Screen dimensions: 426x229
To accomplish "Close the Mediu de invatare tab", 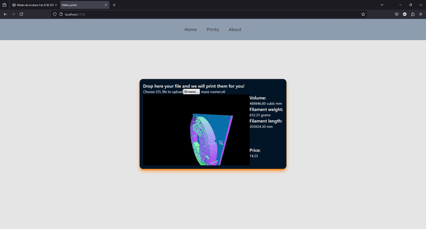I will tap(56, 5).
